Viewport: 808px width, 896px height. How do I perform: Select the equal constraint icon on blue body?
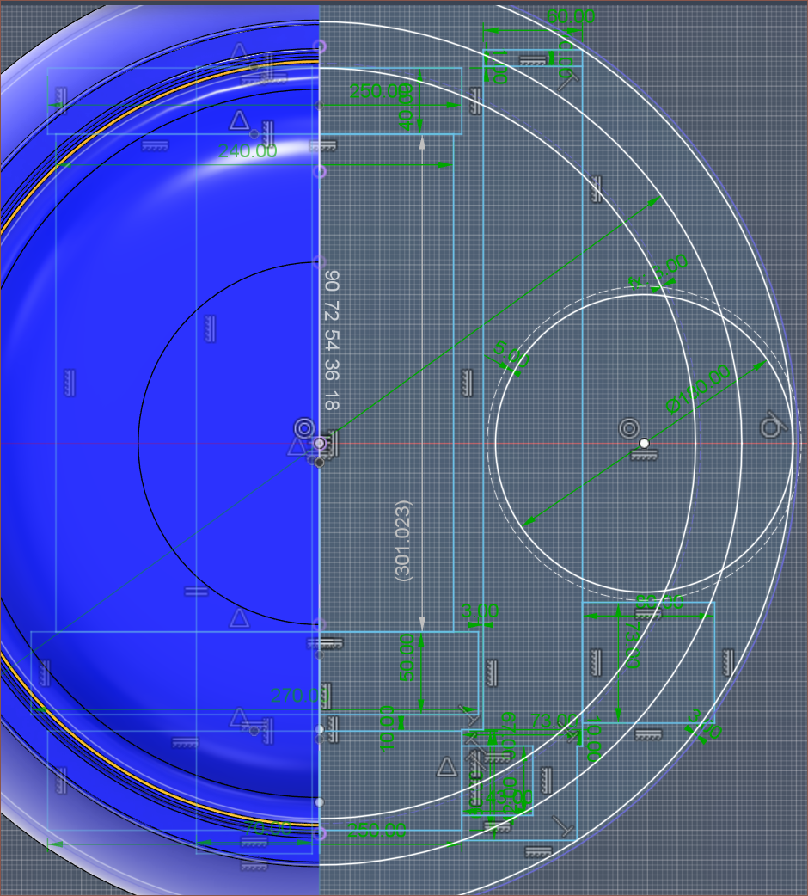196,592
